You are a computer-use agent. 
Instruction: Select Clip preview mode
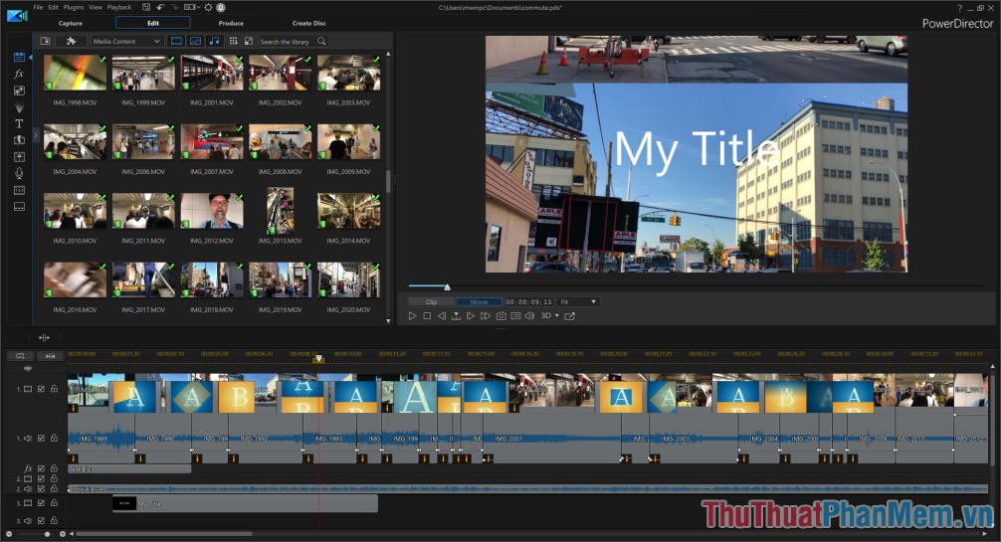[432, 302]
